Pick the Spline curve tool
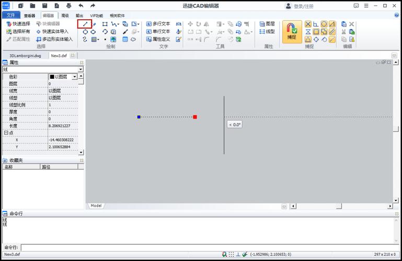The image size is (402, 261). (85, 39)
